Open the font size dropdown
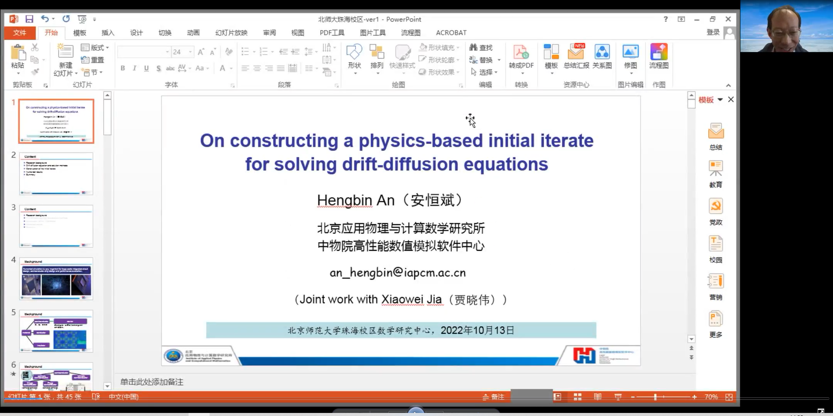Viewport: 833px width, 416px height. click(190, 52)
